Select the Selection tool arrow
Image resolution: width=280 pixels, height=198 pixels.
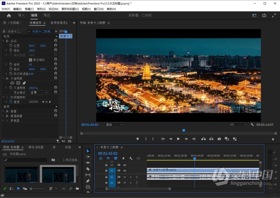click(88, 151)
